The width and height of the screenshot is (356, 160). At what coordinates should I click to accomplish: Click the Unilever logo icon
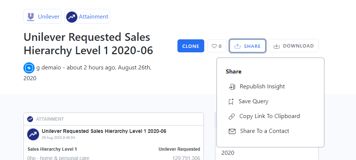click(x=31, y=17)
